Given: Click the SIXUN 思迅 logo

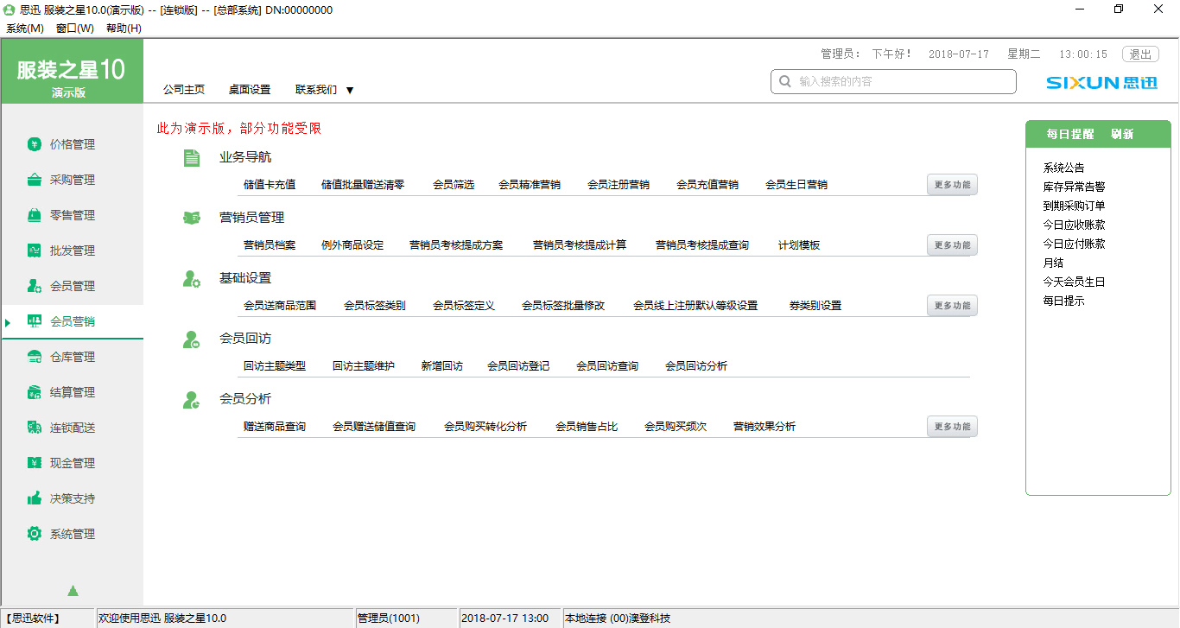Looking at the screenshot, I should [x=1101, y=83].
